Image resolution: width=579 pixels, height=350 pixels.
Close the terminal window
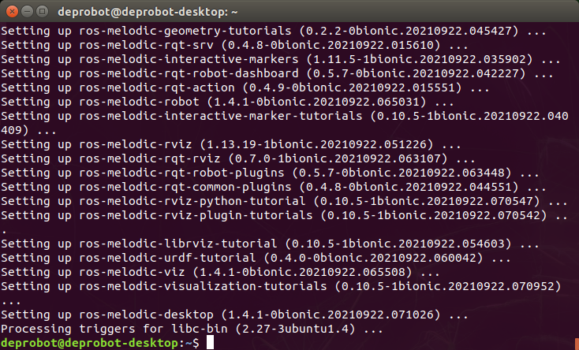(12, 12)
